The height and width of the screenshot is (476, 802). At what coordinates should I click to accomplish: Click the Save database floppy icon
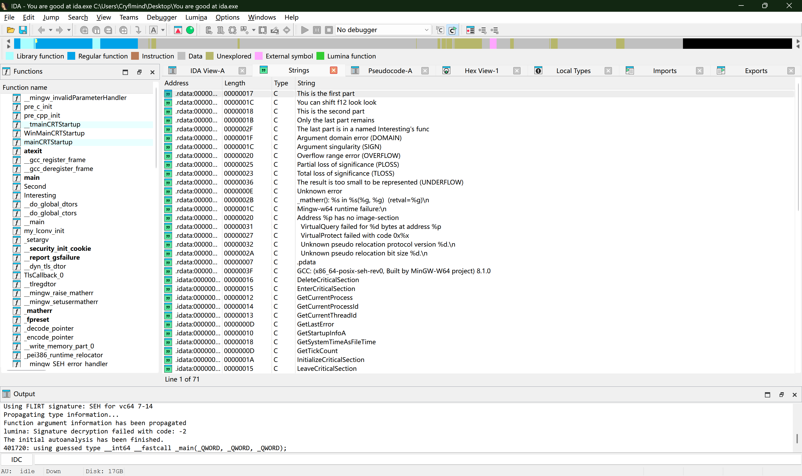click(x=23, y=30)
